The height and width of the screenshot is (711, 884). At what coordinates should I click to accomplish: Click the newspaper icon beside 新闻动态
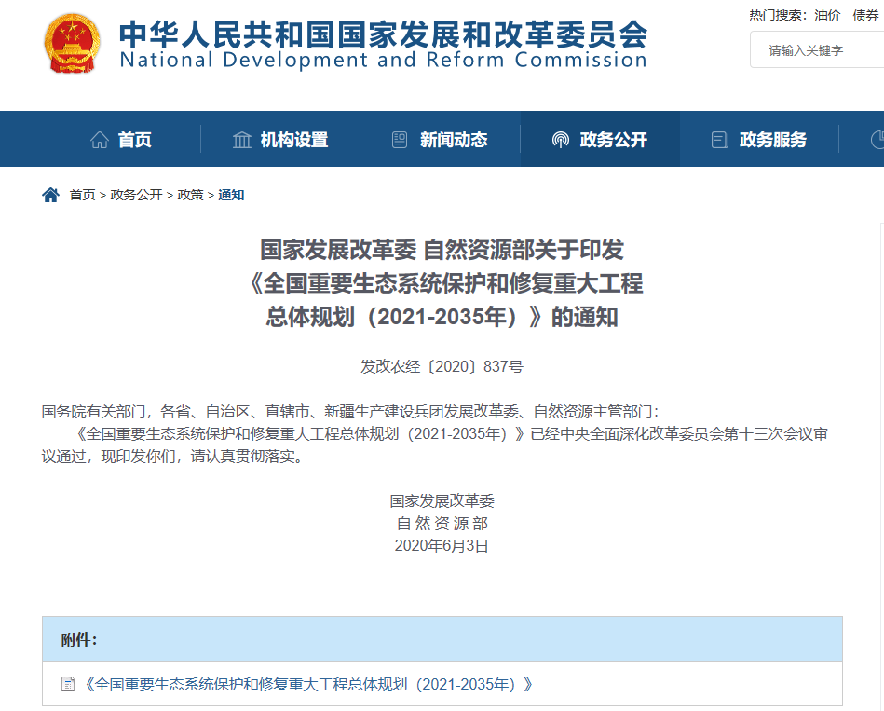pyautogui.click(x=400, y=140)
